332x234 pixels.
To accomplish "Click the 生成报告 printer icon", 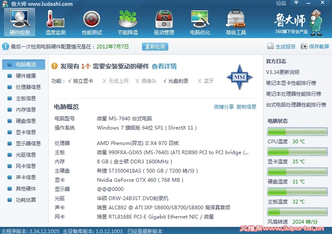I will pyautogui.click(x=270, y=46).
